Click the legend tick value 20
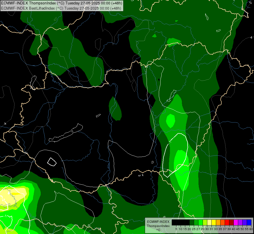 [x=189, y=229]
